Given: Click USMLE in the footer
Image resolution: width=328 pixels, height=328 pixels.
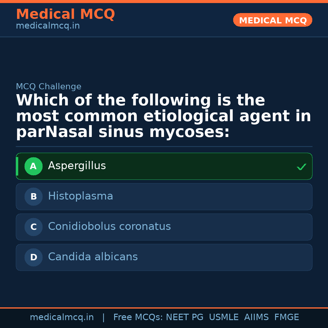Looking at the screenshot, I should pos(224,317).
